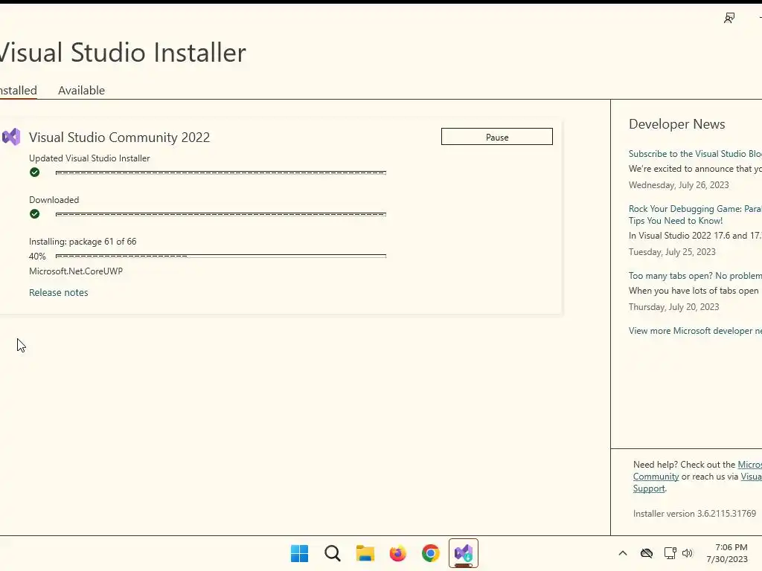The width and height of the screenshot is (762, 571).
Task: Click the 'Thursday, July 20, 2023' date
Action: [673, 307]
